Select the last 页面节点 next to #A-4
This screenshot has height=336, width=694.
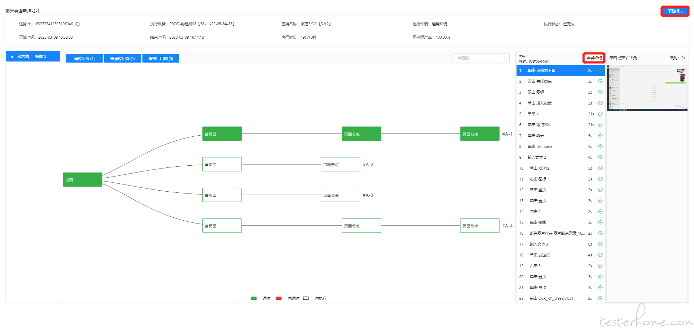480,226
